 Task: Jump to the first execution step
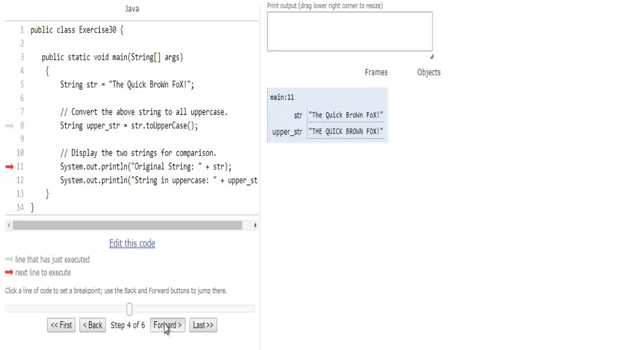pyautogui.click(x=61, y=325)
